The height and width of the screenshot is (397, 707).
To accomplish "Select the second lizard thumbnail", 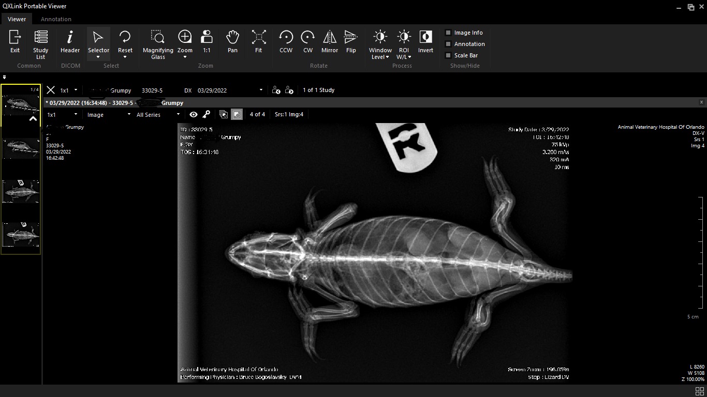I will 21,148.
